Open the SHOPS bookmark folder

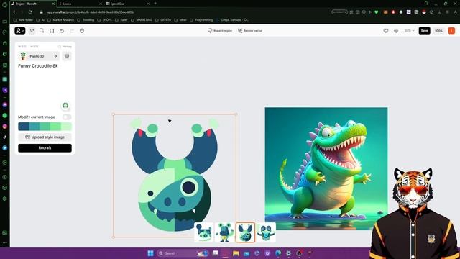pos(104,20)
